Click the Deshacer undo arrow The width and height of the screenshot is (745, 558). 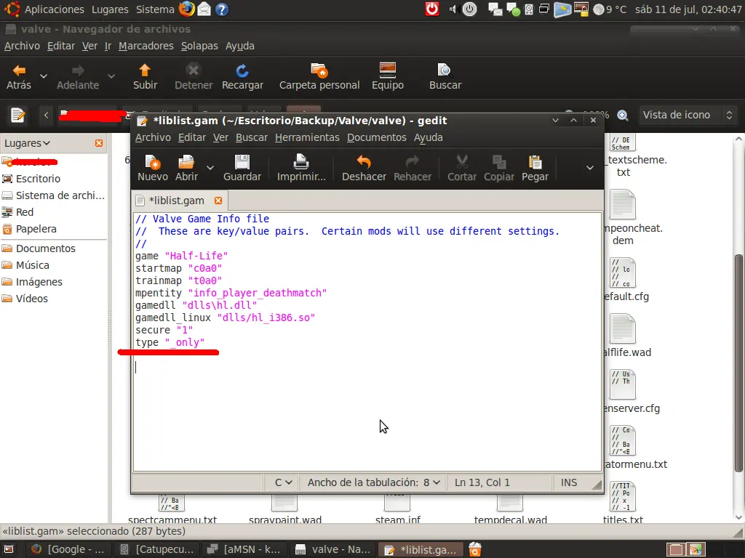[x=364, y=162]
